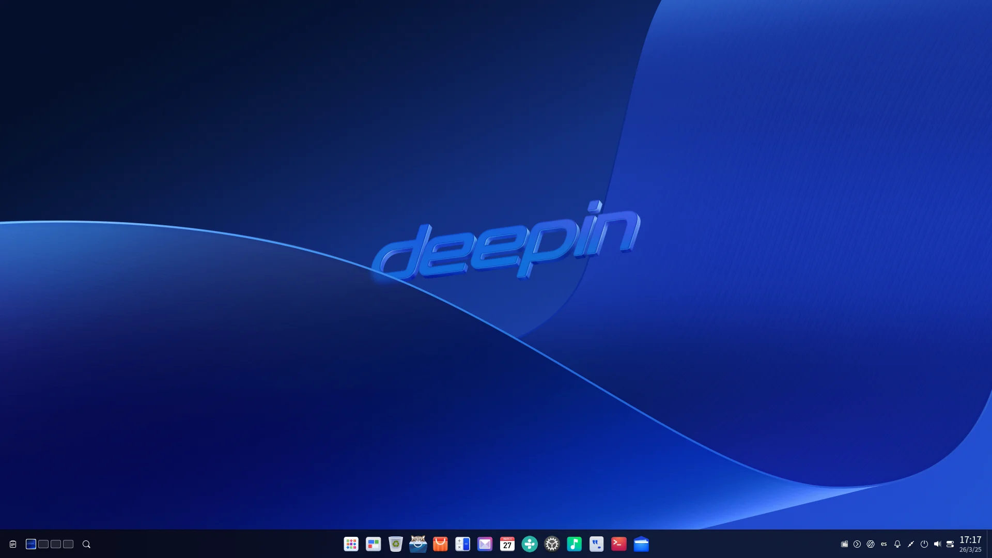Launch the teal round app with white cross symbol
Screen dimensions: 992x558
pos(530,544)
